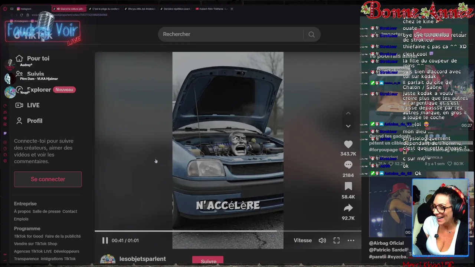Image resolution: width=475 pixels, height=267 pixels.
Task: Open the Emplois link
Action: [x=21, y=219]
